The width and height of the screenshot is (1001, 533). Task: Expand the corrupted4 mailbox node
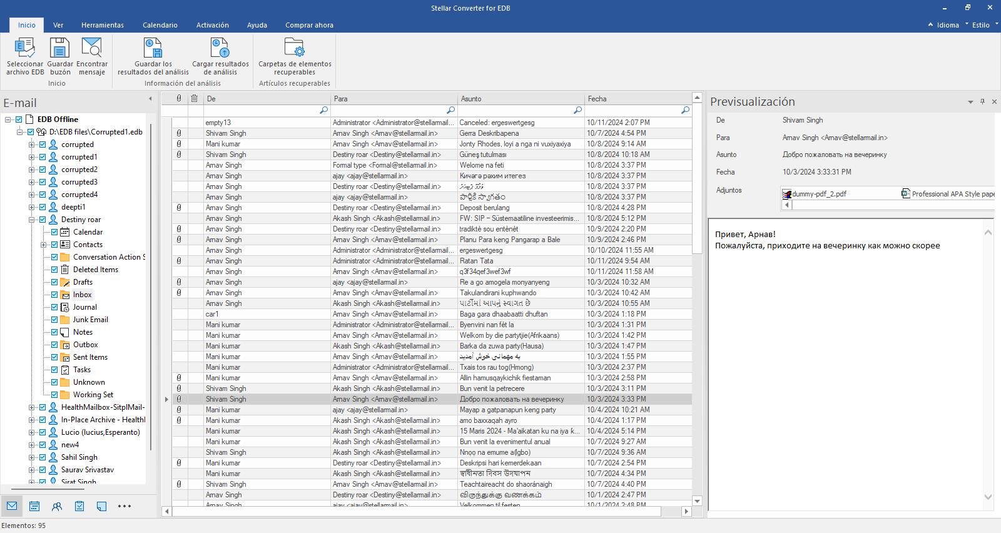(31, 195)
